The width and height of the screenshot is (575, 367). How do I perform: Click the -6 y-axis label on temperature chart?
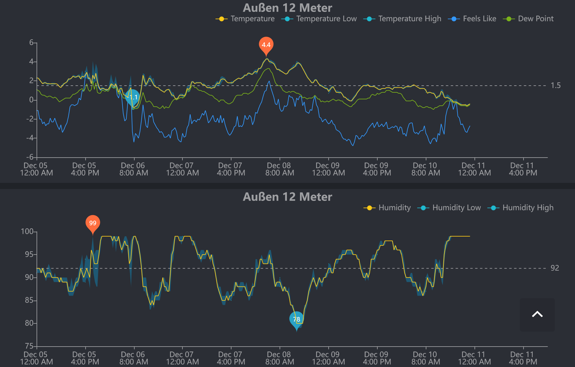[30, 157]
